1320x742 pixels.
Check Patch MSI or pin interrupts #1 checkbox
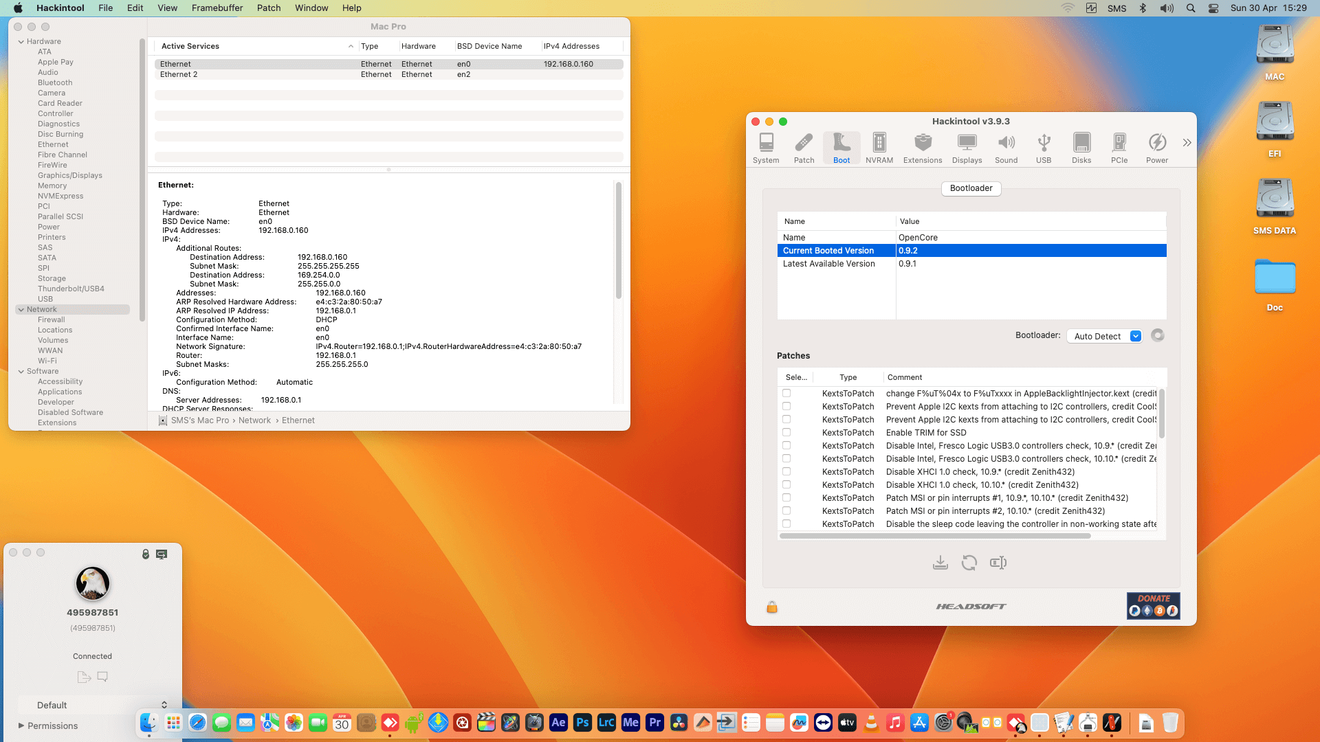[x=786, y=498]
